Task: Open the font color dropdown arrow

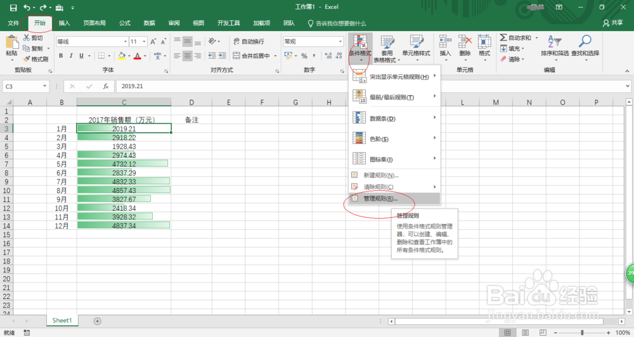Action: [x=145, y=56]
